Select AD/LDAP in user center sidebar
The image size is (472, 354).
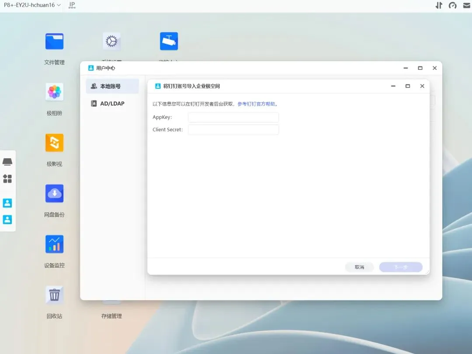(x=112, y=104)
